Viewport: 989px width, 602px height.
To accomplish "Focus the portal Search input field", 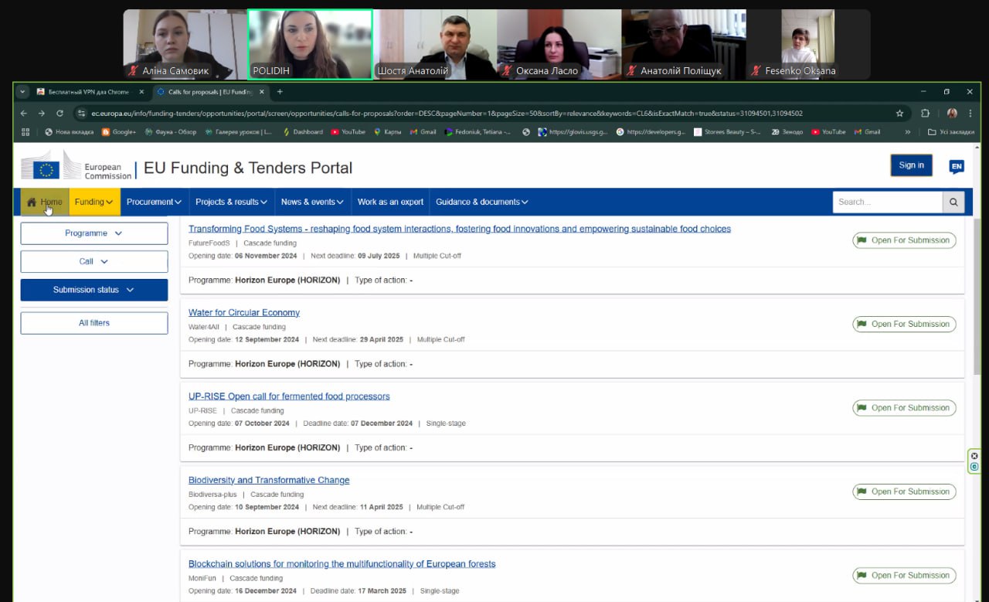I will point(888,202).
